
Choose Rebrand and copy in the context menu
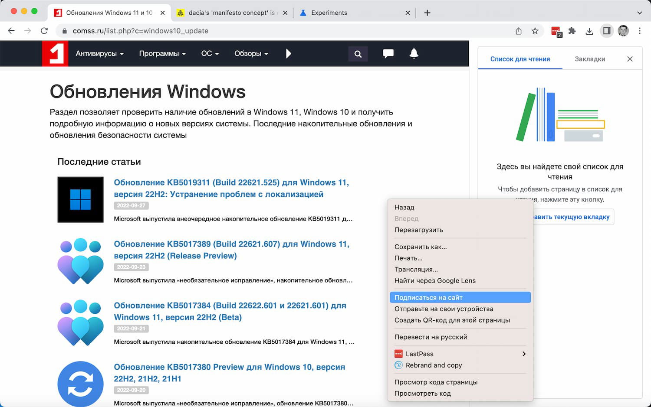(x=460, y=365)
